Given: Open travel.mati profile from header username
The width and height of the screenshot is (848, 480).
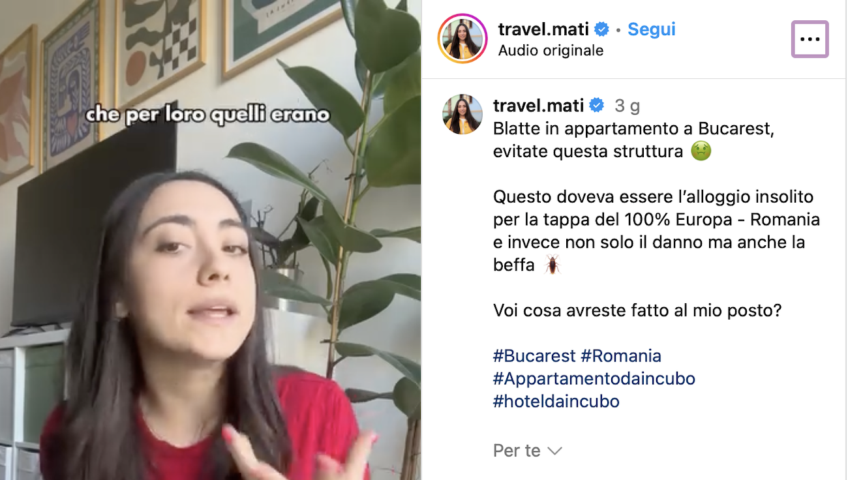Looking at the screenshot, I should pyautogui.click(x=543, y=29).
